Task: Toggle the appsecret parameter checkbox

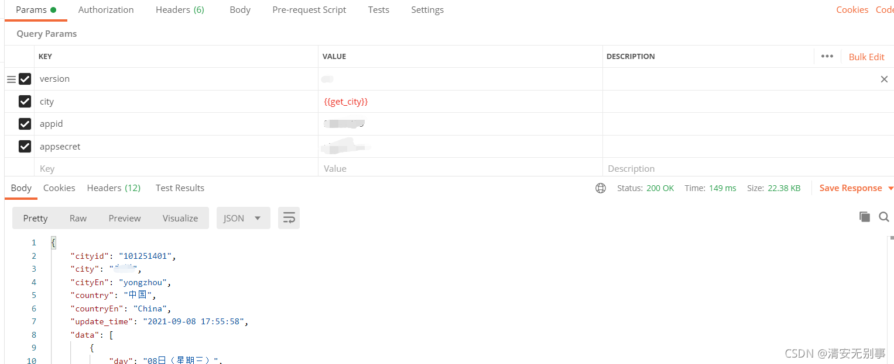Action: (25, 147)
